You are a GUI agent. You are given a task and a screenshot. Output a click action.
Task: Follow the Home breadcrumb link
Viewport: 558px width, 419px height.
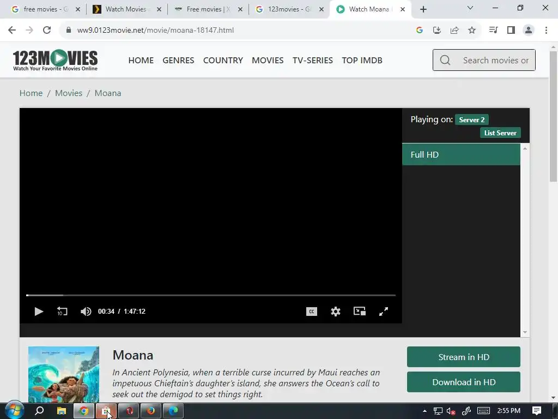pyautogui.click(x=31, y=93)
